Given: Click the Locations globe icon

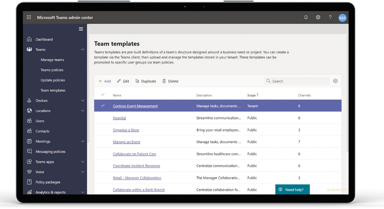Looking at the screenshot, I should 29,110.
